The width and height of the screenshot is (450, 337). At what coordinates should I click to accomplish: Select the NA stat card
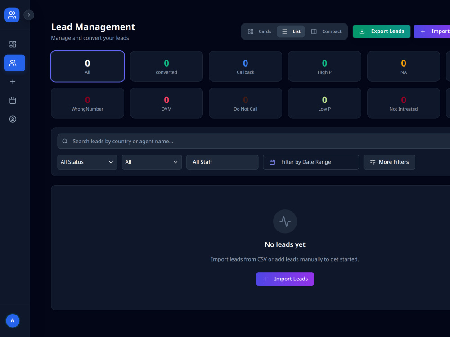click(x=404, y=66)
